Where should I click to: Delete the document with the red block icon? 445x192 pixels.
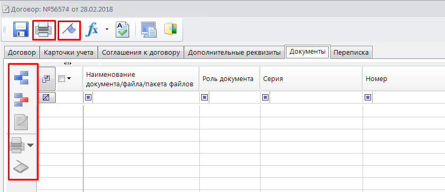click(21, 99)
